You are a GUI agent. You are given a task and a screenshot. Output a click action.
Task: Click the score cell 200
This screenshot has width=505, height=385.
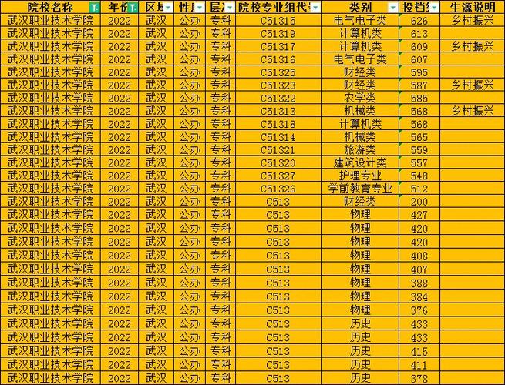point(419,202)
